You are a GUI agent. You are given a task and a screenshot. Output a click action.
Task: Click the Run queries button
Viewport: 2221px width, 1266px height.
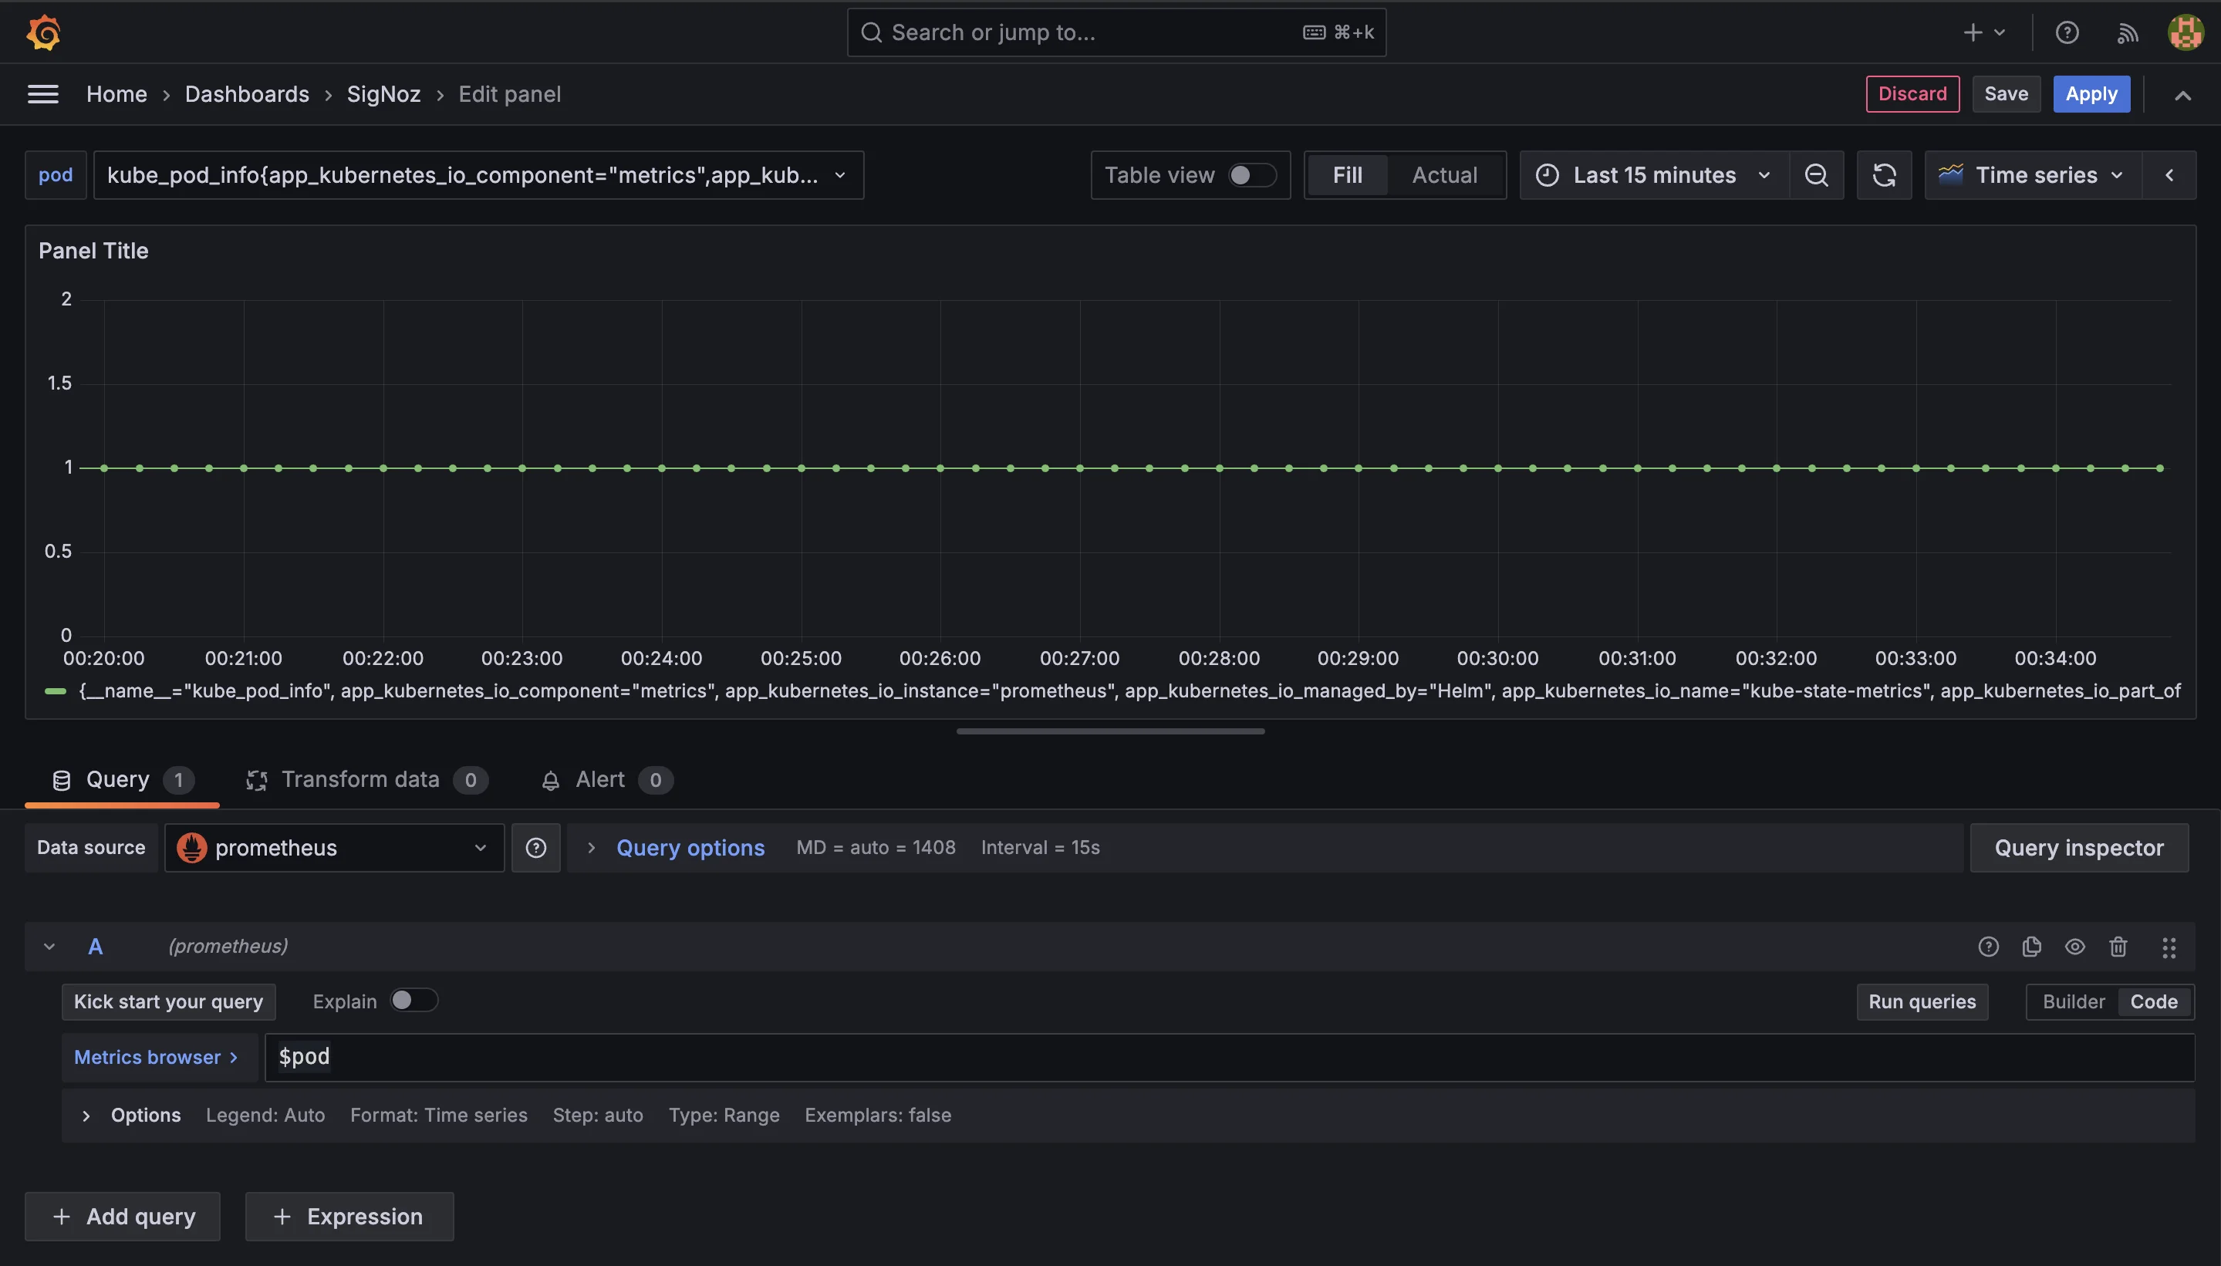point(1922,1002)
